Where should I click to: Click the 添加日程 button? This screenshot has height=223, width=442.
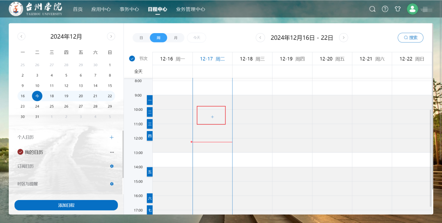(66, 205)
